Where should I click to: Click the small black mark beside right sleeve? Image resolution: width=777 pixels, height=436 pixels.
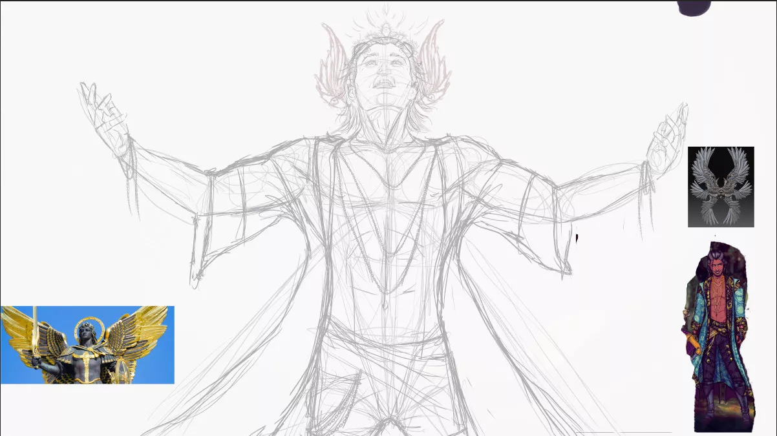(577, 238)
